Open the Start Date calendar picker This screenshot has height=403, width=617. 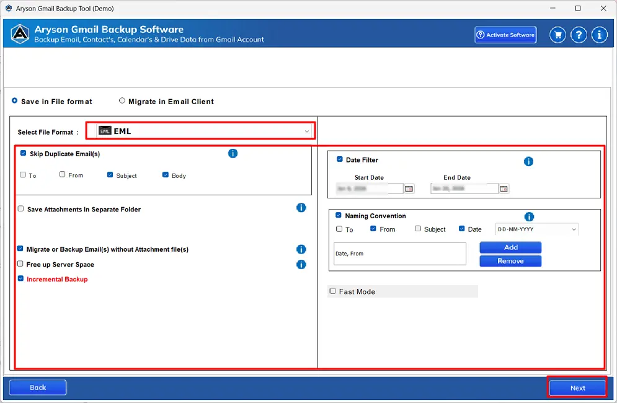pos(409,189)
